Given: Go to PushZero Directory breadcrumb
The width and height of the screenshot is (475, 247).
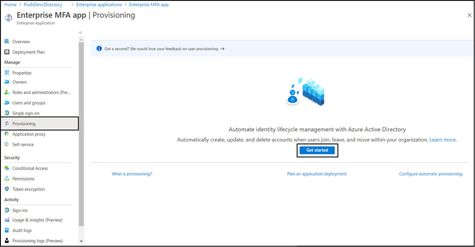Looking at the screenshot, I should coord(43,5).
